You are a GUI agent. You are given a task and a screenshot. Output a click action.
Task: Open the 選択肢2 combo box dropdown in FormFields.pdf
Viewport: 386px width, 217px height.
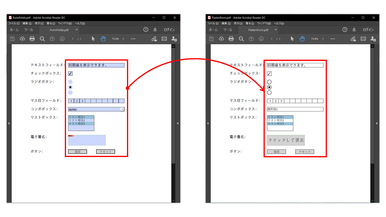tap(122, 109)
